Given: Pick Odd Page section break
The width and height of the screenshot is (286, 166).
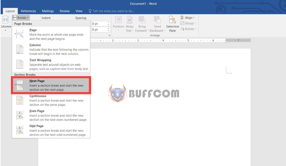Looking at the screenshot, I should (x=51, y=130).
